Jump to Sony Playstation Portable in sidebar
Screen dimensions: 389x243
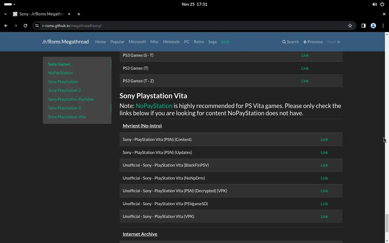(71, 99)
